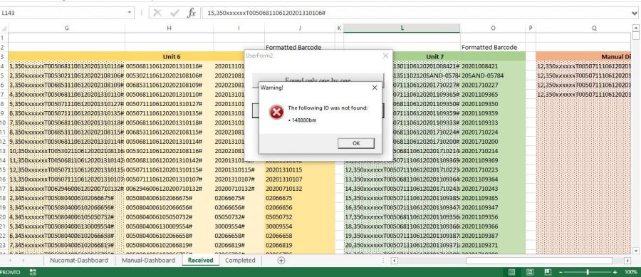
Task: Close the Warning dialog with X
Action: pyautogui.click(x=375, y=88)
